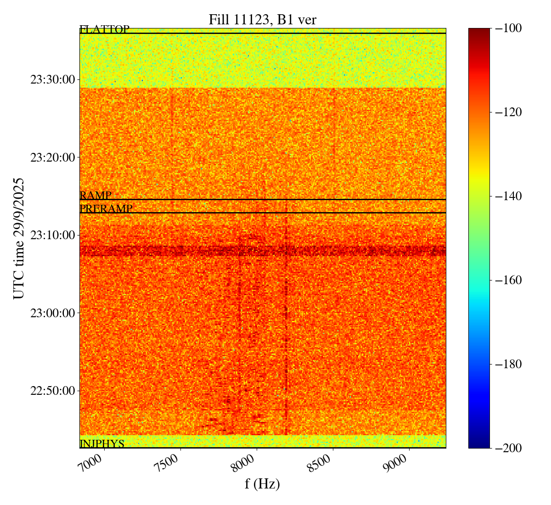Select the 23:00:00 y-axis tick label
Viewport: 551px width, 505px height.
(52, 313)
